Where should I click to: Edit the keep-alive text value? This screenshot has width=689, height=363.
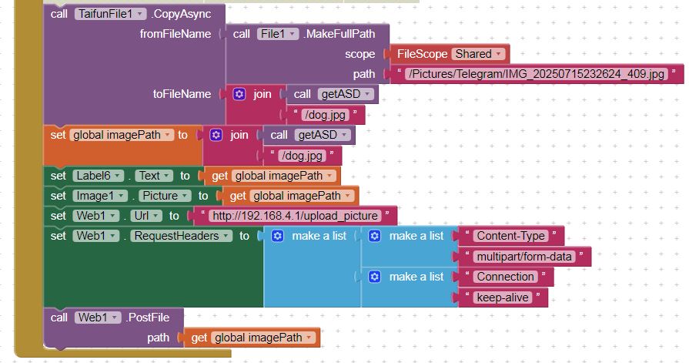coord(503,297)
